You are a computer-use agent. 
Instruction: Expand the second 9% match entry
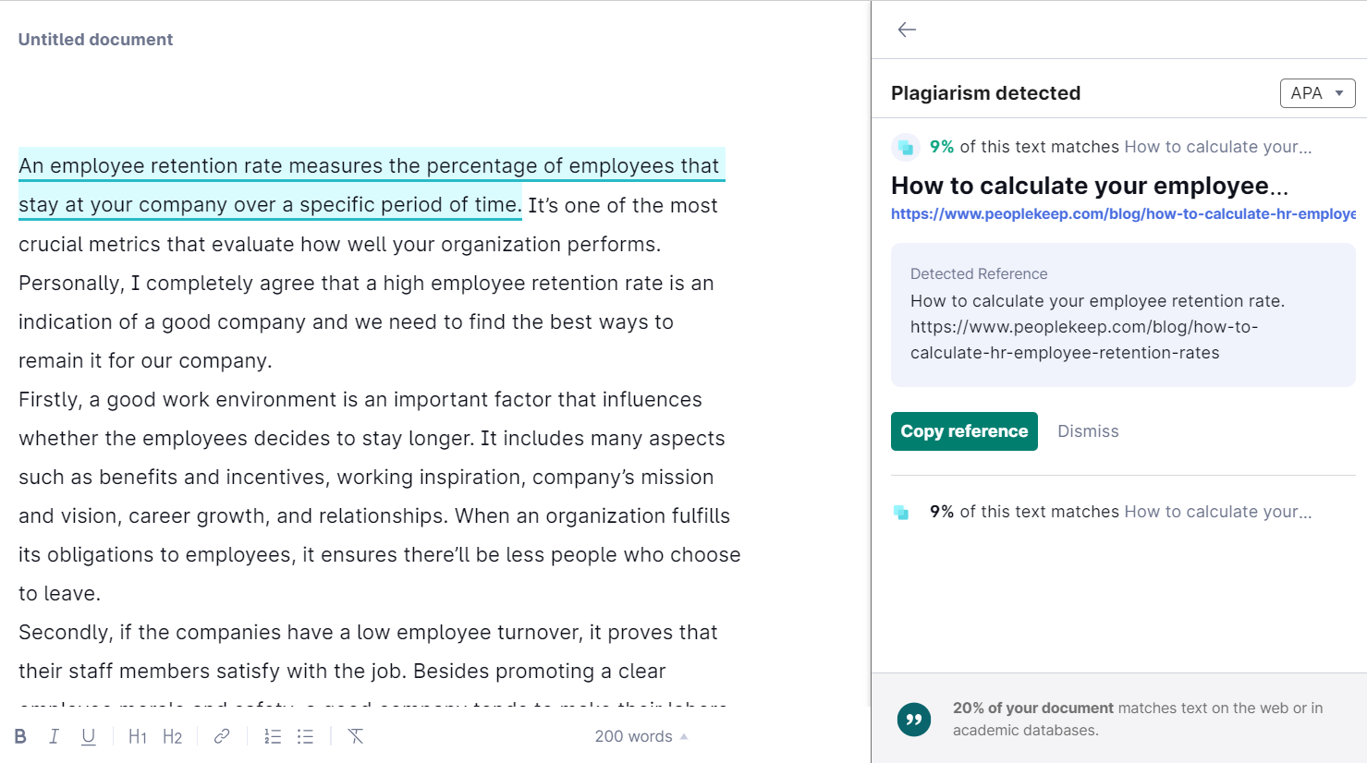[1120, 512]
